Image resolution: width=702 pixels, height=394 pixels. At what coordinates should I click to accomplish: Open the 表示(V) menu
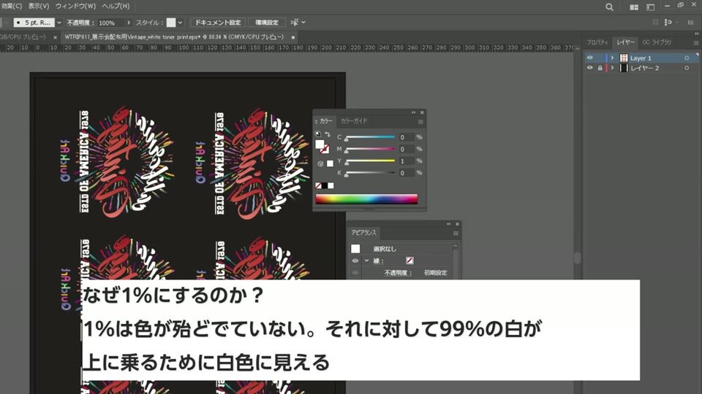[x=39, y=7]
